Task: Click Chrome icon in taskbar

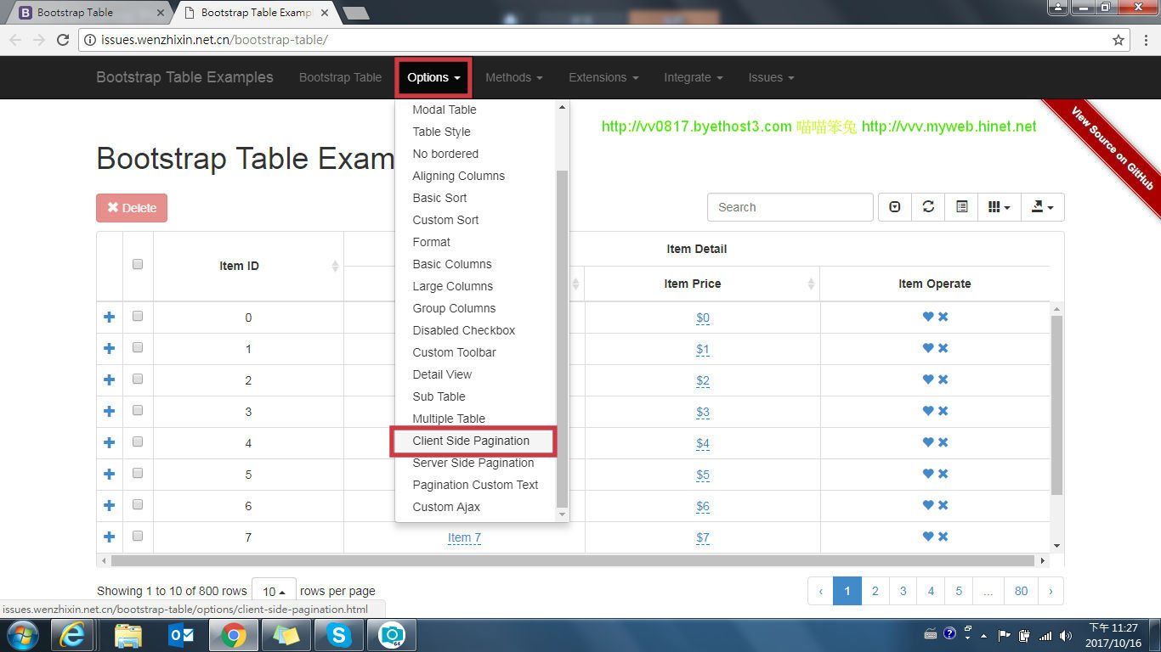Action: click(234, 635)
